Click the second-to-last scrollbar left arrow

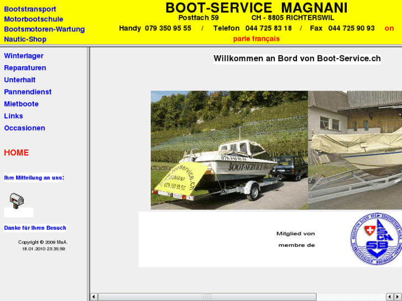390,297
